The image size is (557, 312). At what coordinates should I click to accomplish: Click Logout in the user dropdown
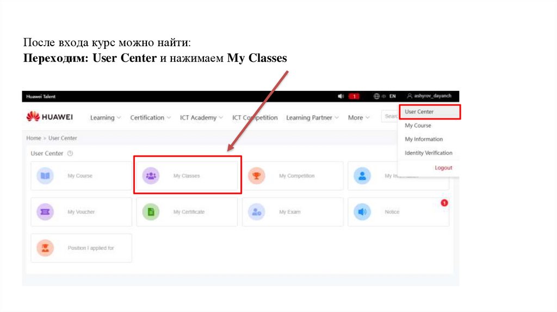click(x=443, y=167)
